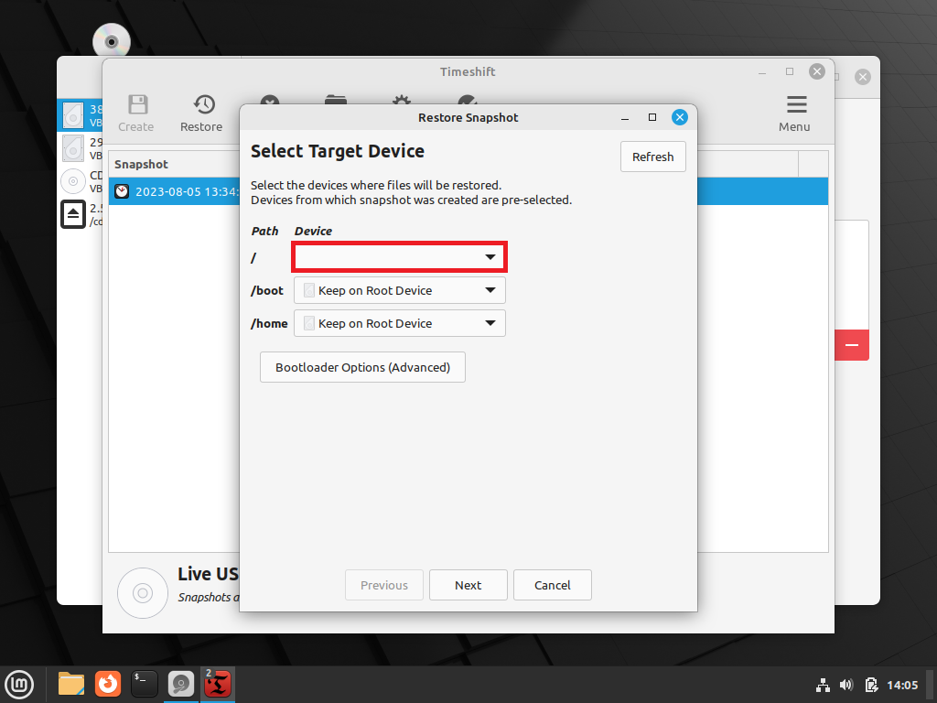Click the disc icon on the desktop
Viewport: 937px width, 703px height.
click(111, 40)
